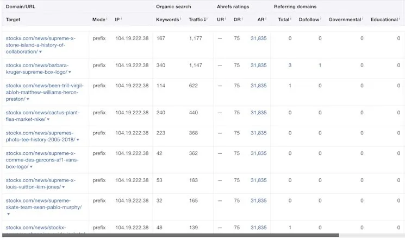Click AR value 31,835 in barbara-kruger row
Viewport: 405px width, 240px height.
pos(259,65)
